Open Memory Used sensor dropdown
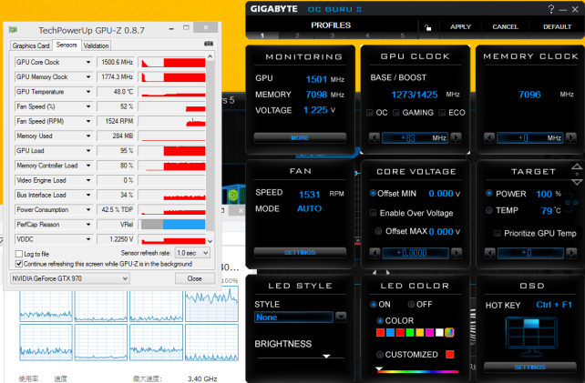 pos(88,136)
